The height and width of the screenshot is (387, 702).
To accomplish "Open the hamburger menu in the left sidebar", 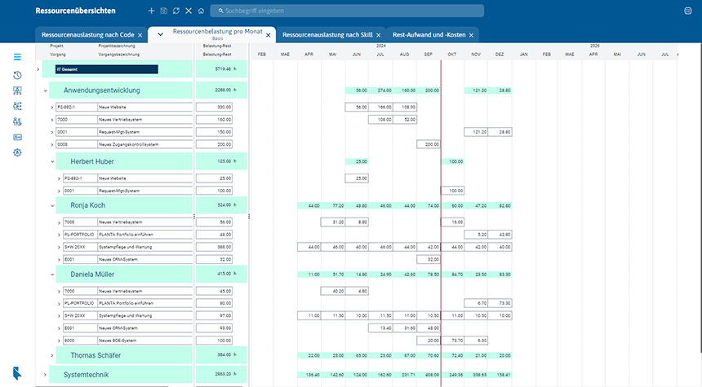I will tap(17, 57).
